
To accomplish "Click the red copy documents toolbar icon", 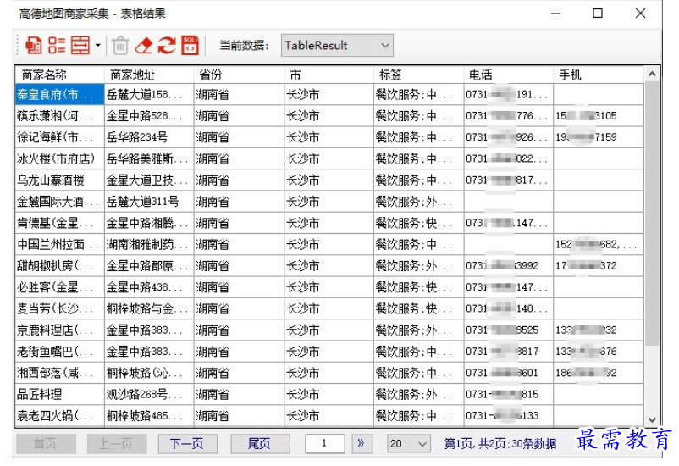I will coord(33,45).
